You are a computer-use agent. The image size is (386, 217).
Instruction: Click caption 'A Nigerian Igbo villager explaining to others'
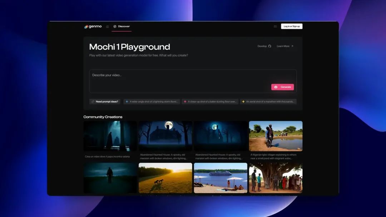point(273,155)
